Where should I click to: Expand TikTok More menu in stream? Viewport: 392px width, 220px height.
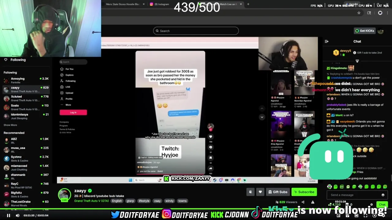(x=66, y=105)
